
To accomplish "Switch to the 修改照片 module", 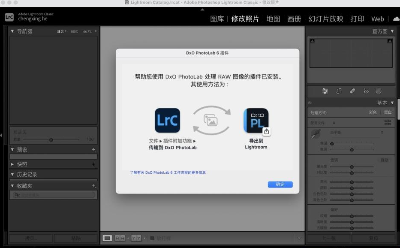I will pos(245,19).
